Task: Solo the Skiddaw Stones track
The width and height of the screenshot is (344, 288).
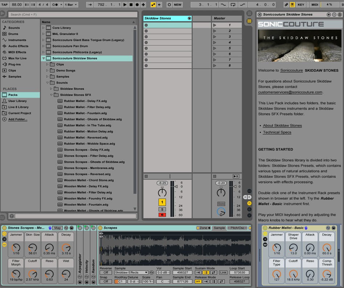Action: click(x=162, y=209)
